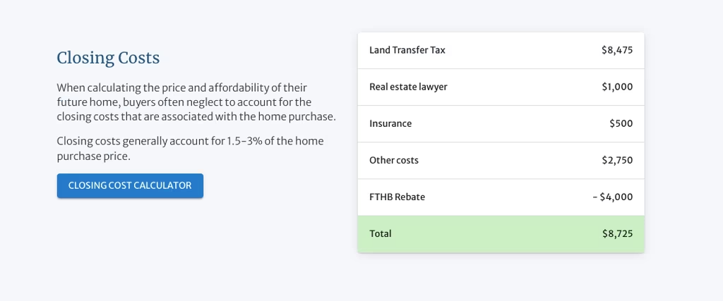Click the $1,000 lawyer fee amount

tap(617, 87)
